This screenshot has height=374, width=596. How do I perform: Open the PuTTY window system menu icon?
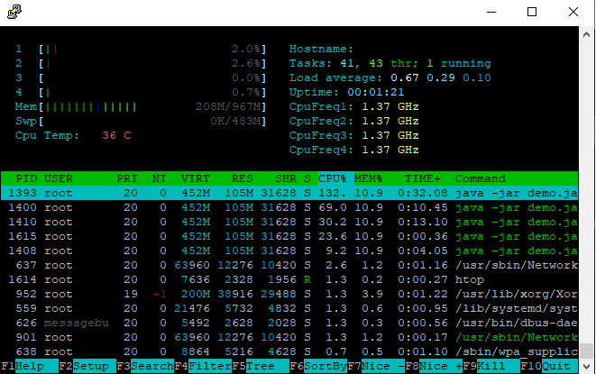pyautogui.click(x=14, y=12)
